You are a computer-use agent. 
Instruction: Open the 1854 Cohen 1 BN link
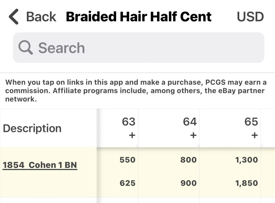[x=40, y=165]
